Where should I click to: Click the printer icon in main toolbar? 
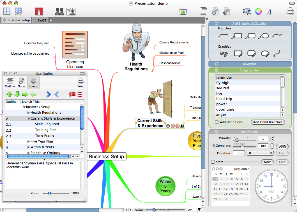(290, 11)
